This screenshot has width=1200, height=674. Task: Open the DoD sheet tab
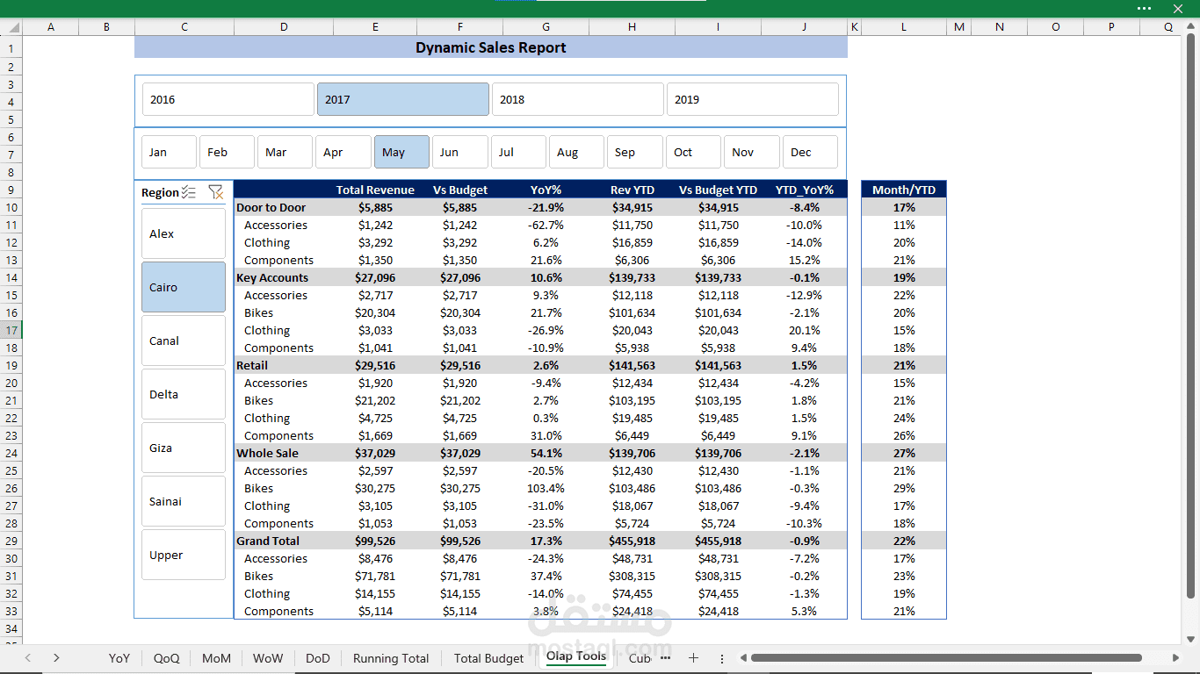point(318,658)
